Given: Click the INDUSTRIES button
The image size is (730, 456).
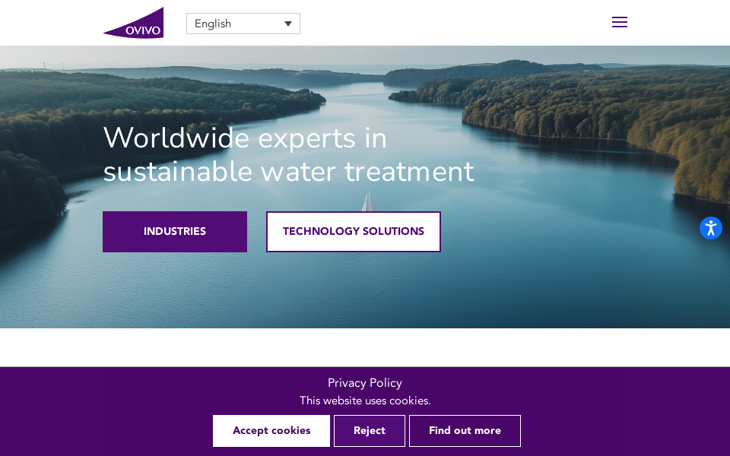Looking at the screenshot, I should (175, 232).
